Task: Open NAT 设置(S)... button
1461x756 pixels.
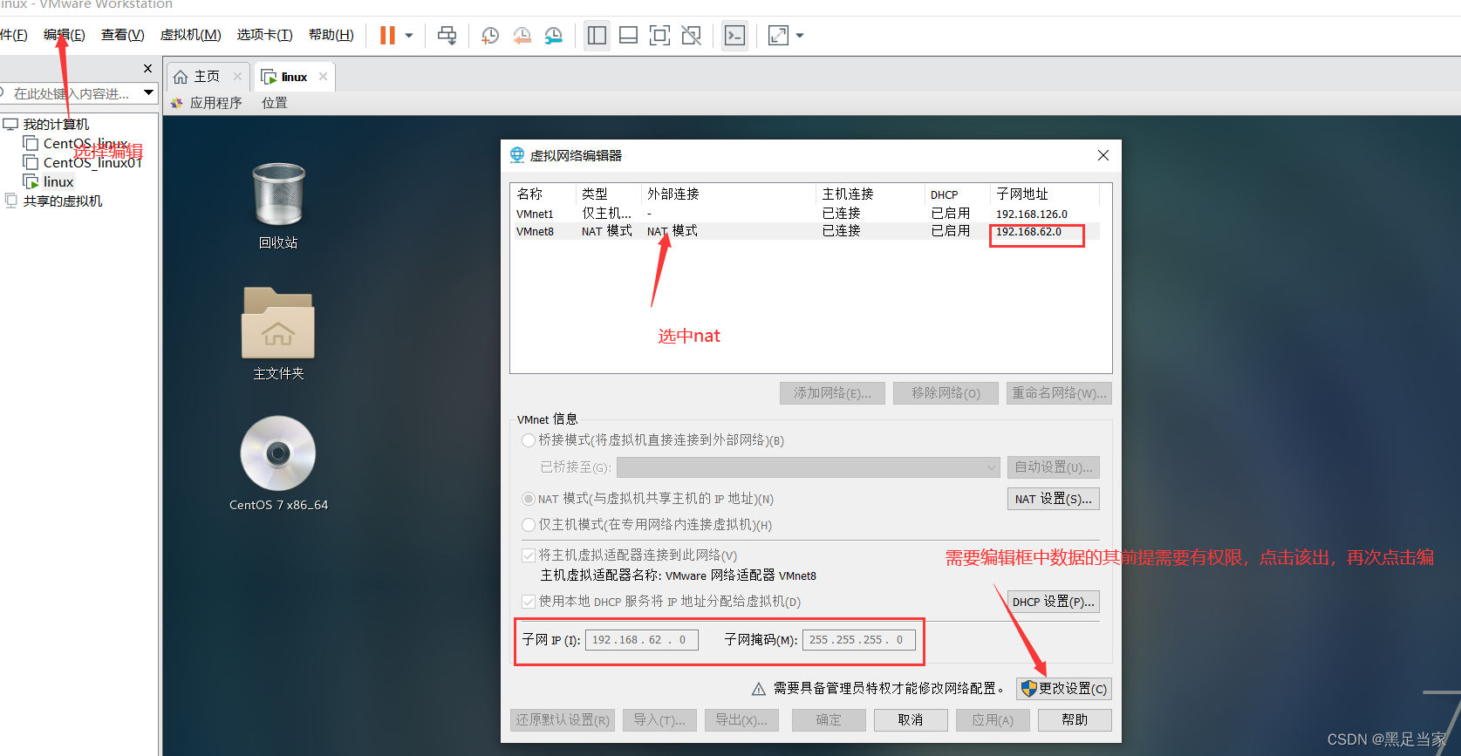Action: tap(1053, 499)
